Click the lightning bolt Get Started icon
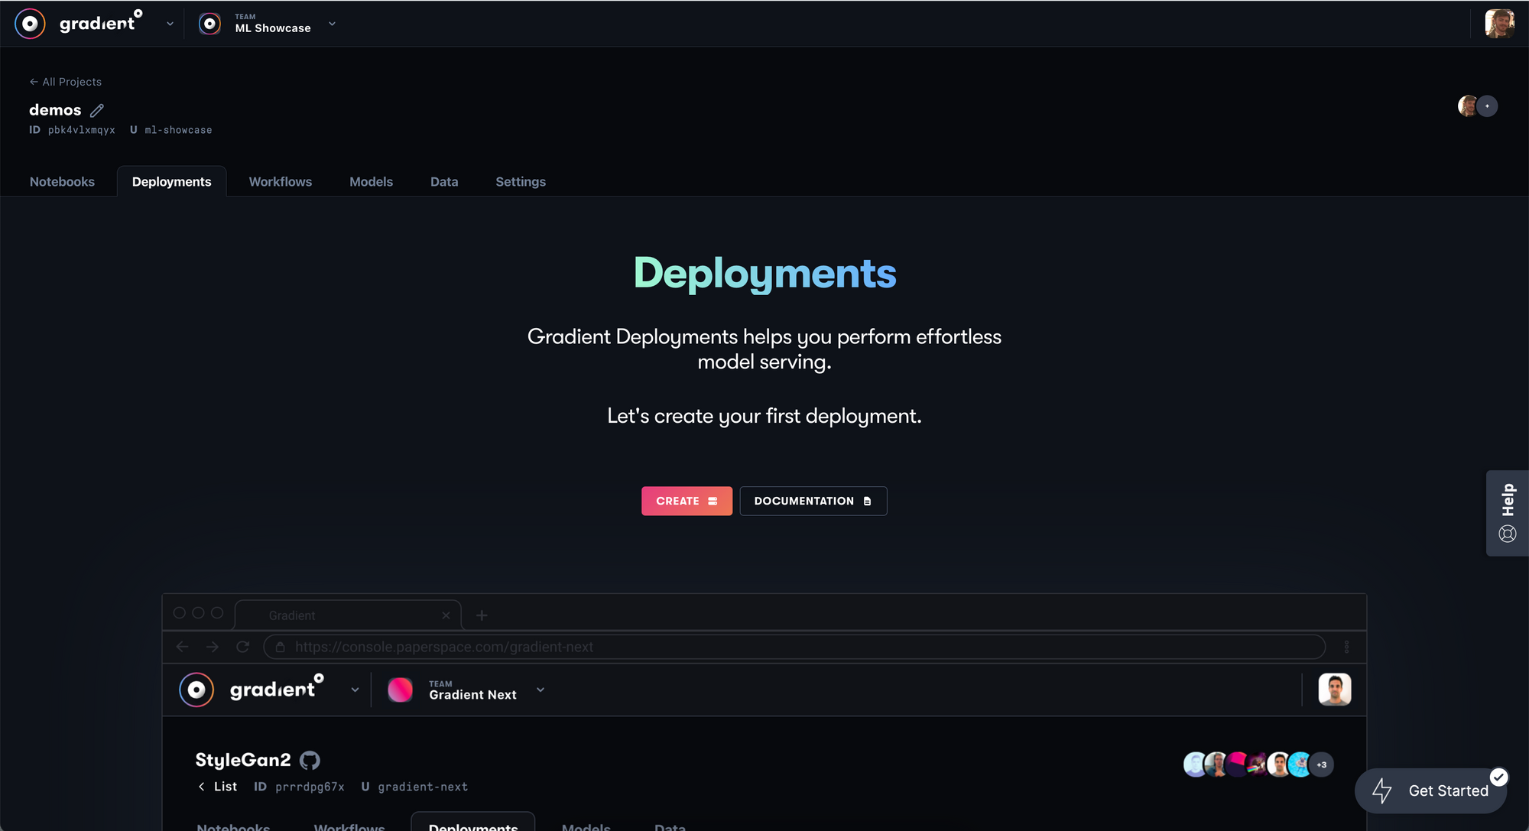This screenshot has width=1529, height=831. (1382, 790)
